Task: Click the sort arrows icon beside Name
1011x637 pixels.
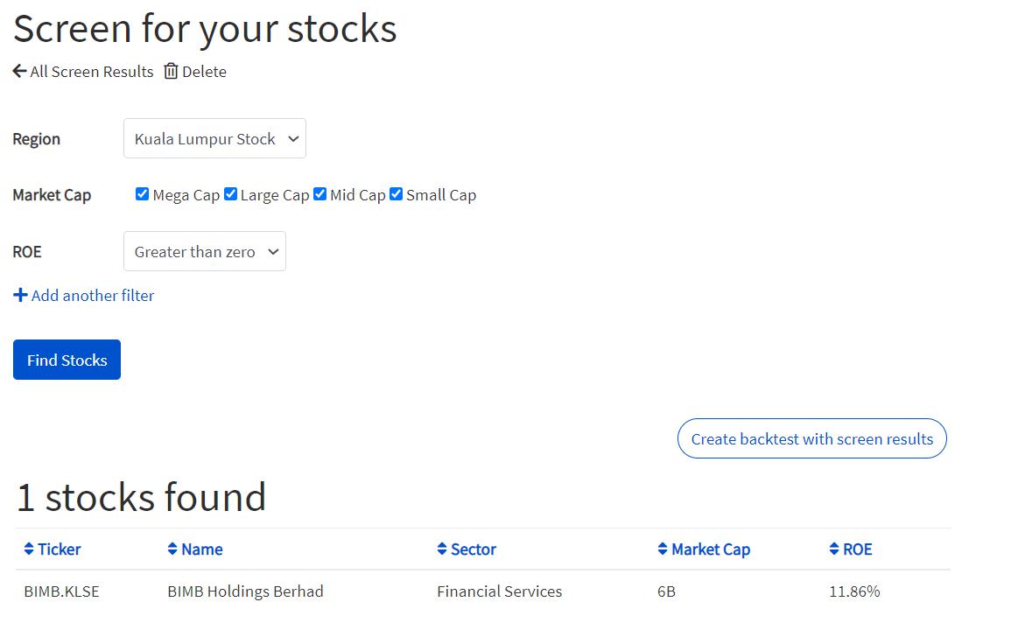Action: 172,549
